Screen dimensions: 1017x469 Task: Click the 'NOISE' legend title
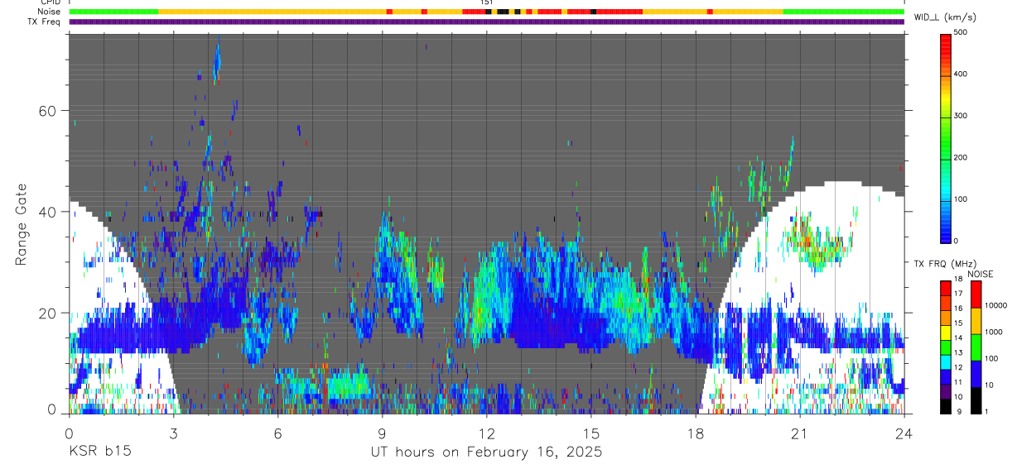click(x=981, y=274)
